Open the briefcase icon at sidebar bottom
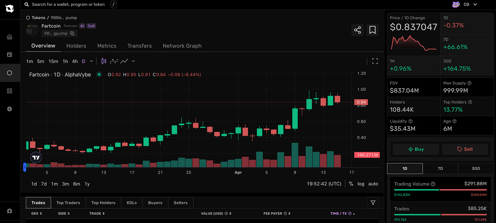The height and width of the screenshot is (223, 496). click(x=10, y=211)
